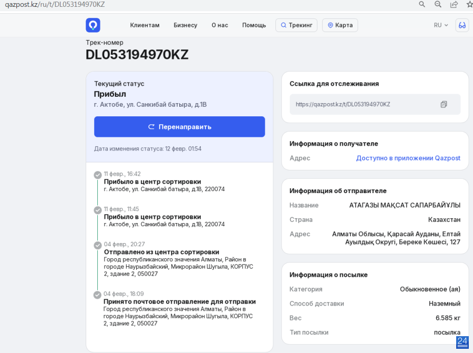Copy the tracking link with copy icon

pos(444,105)
